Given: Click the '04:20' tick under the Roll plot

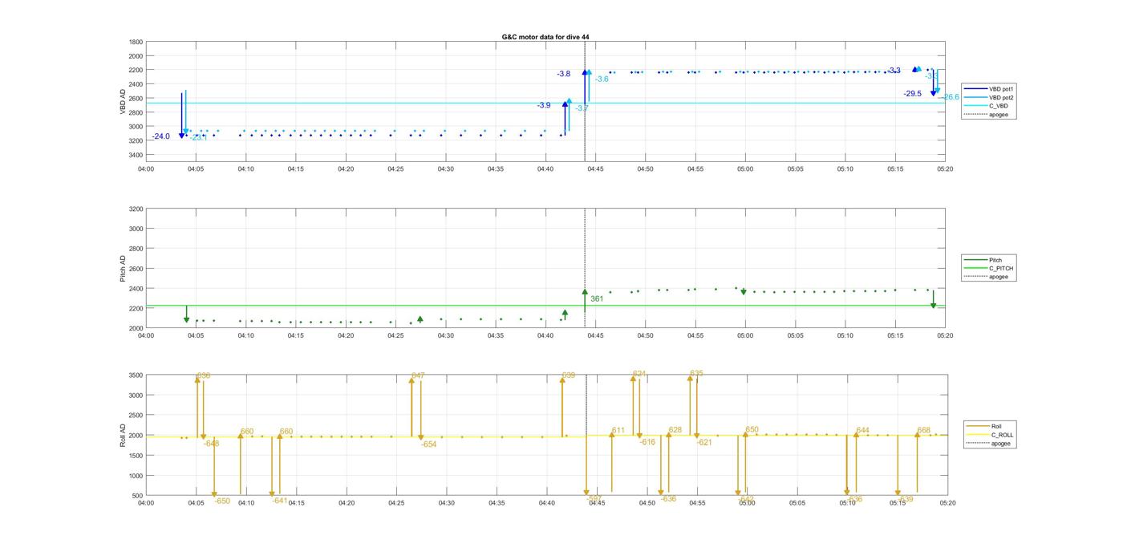Looking at the screenshot, I should 346,503.
